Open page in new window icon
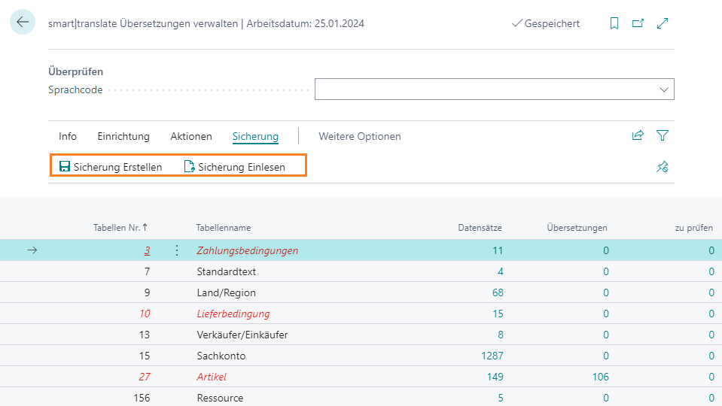Viewport: 722px width, 406px height. click(638, 23)
